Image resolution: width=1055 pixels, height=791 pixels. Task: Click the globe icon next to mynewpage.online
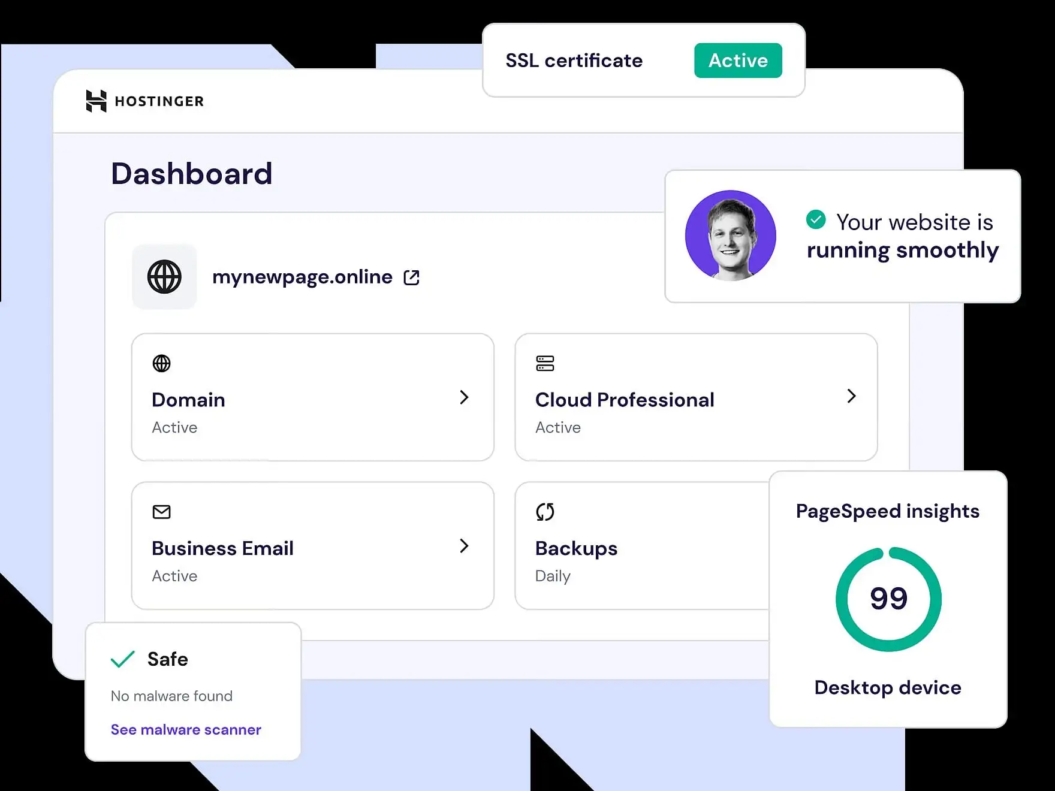164,277
